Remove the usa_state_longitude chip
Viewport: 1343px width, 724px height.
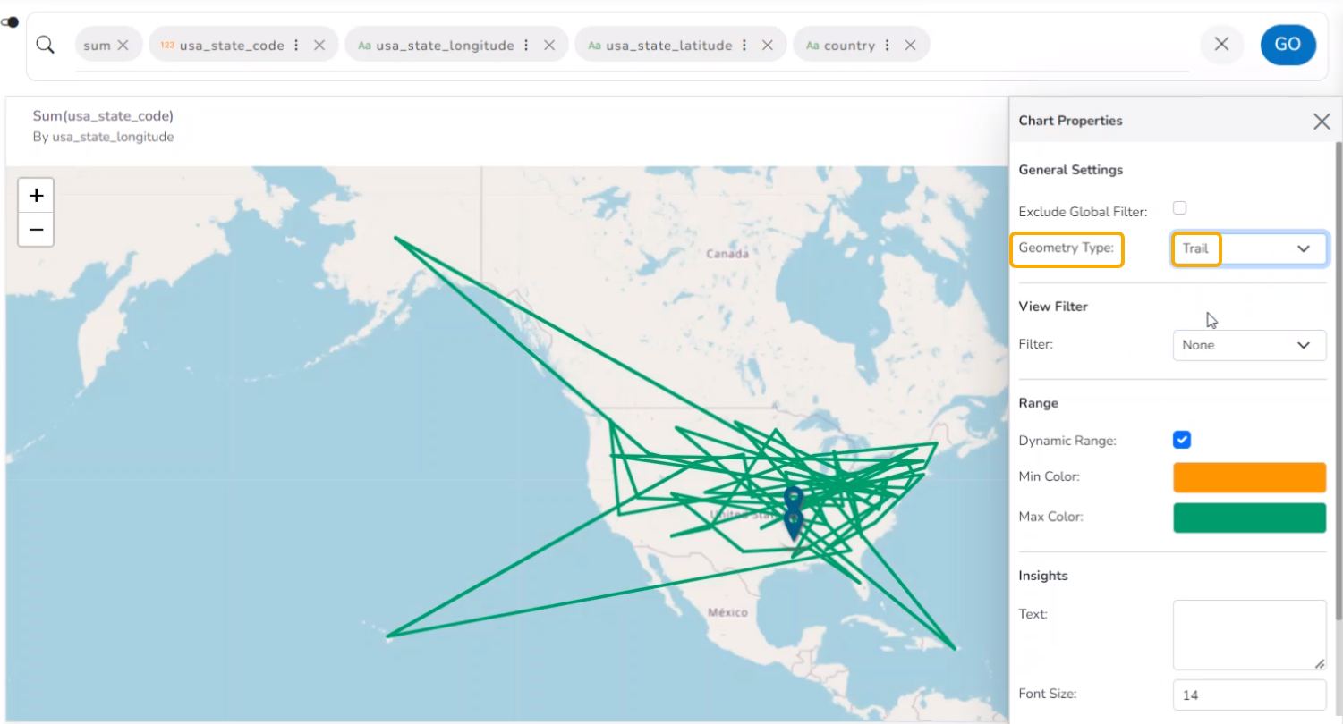pos(549,45)
